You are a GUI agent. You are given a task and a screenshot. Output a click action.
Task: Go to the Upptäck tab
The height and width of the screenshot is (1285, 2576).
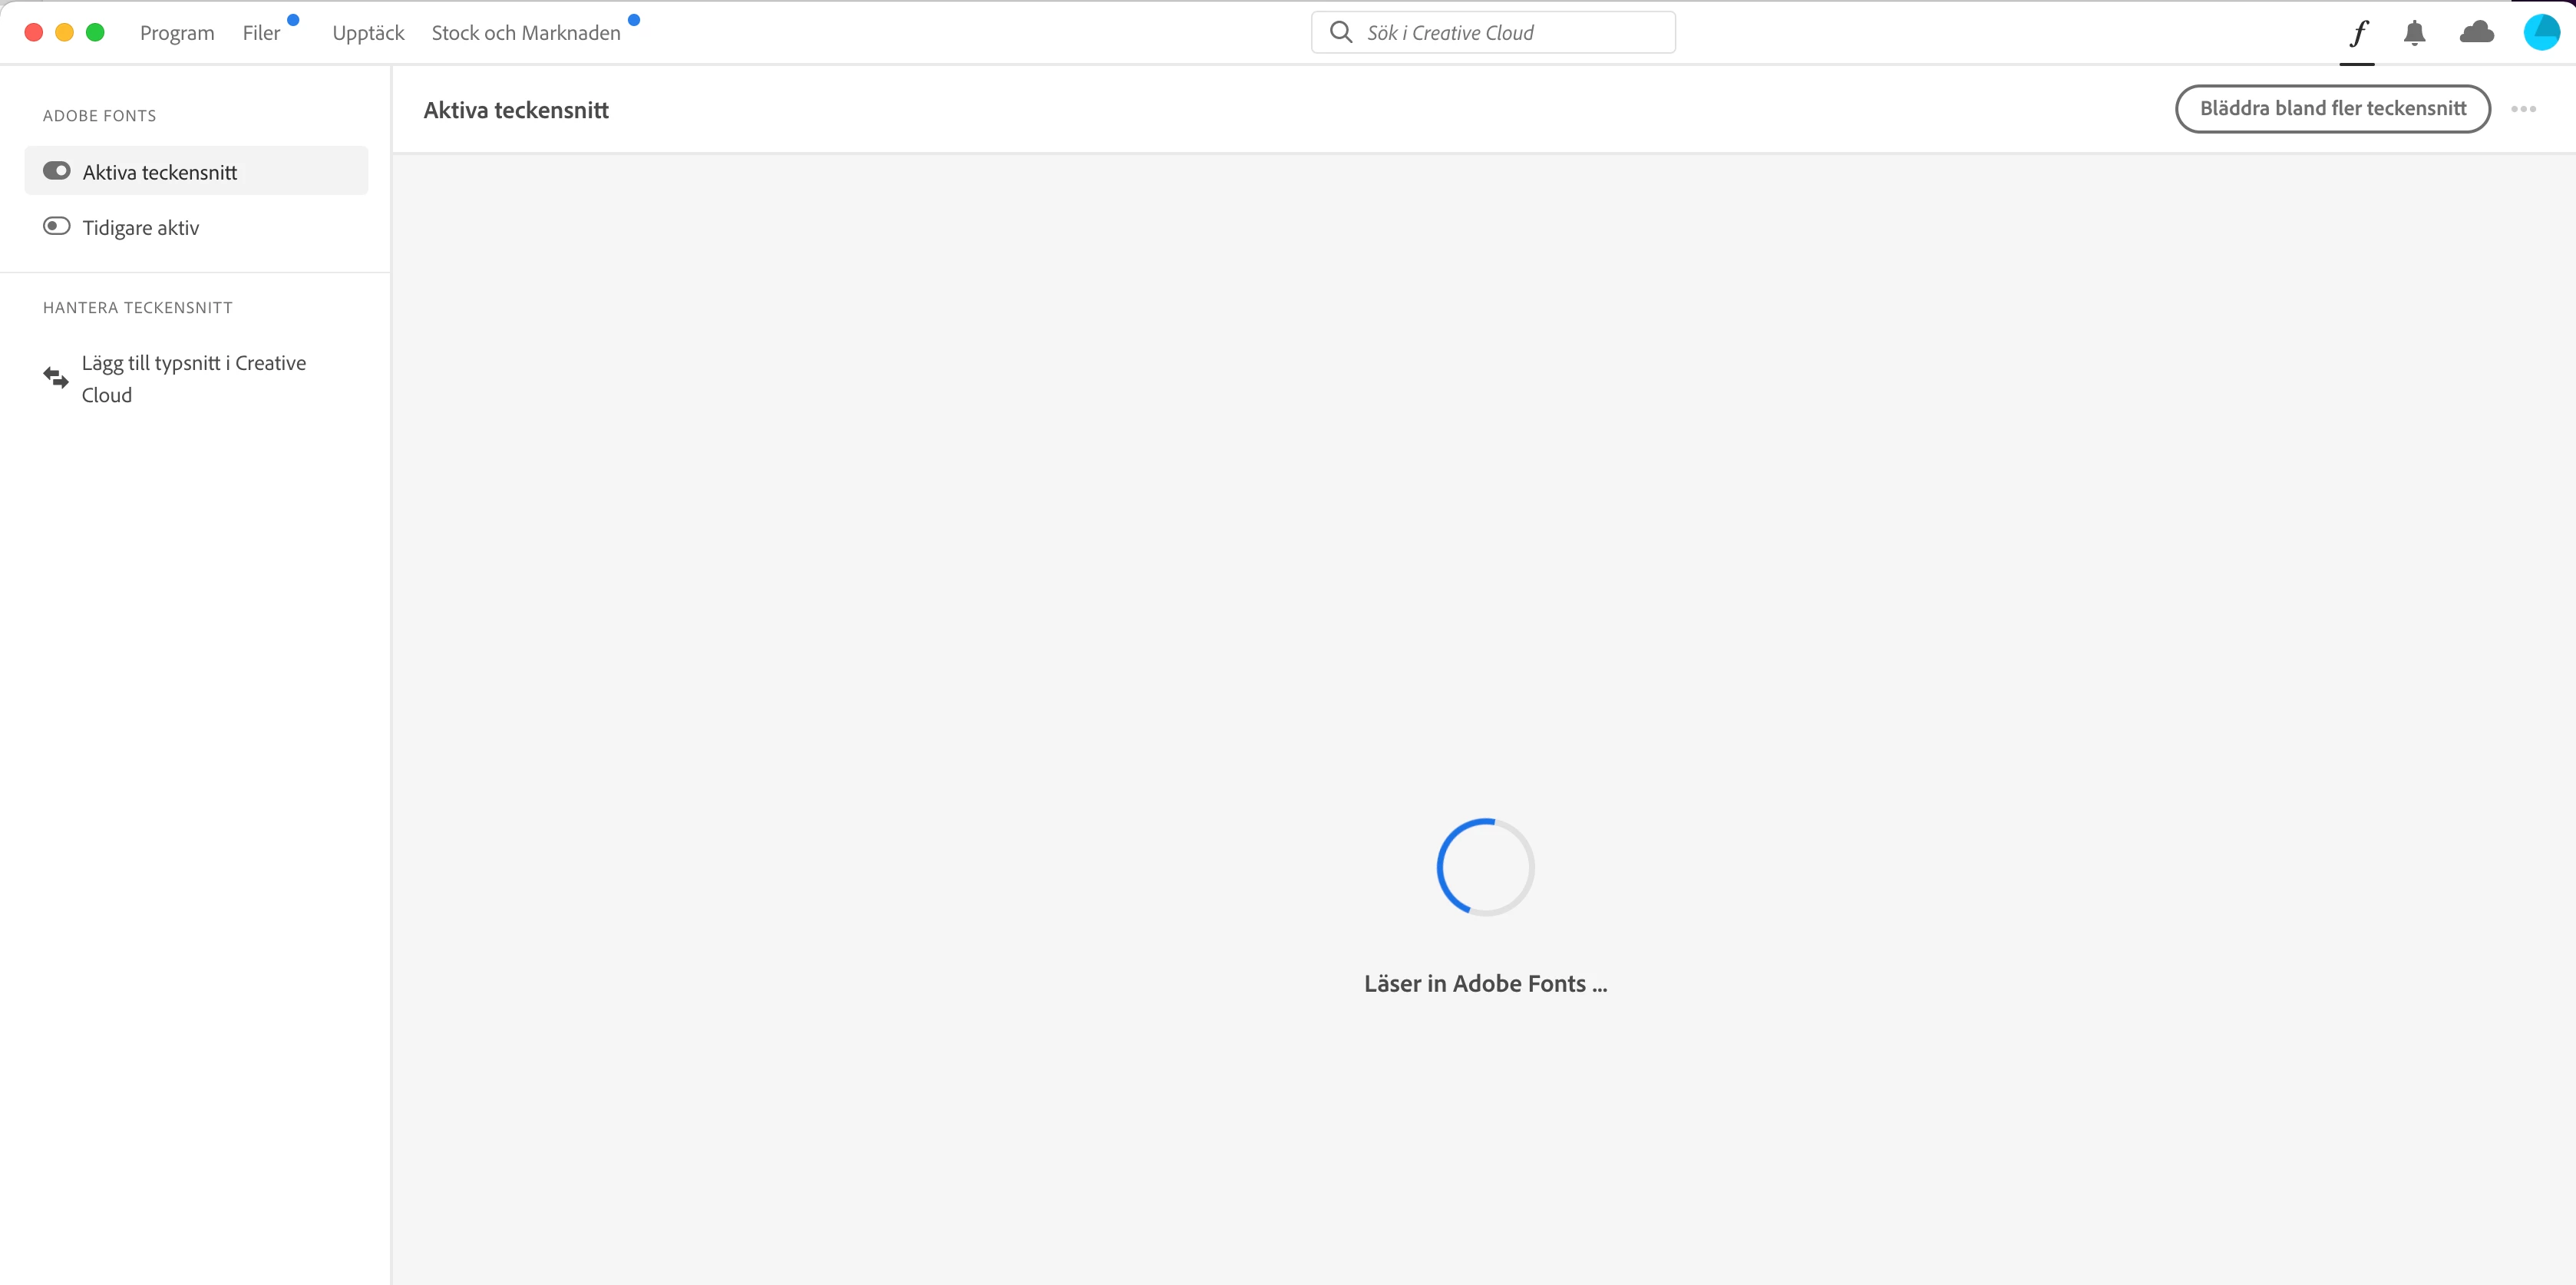[368, 33]
